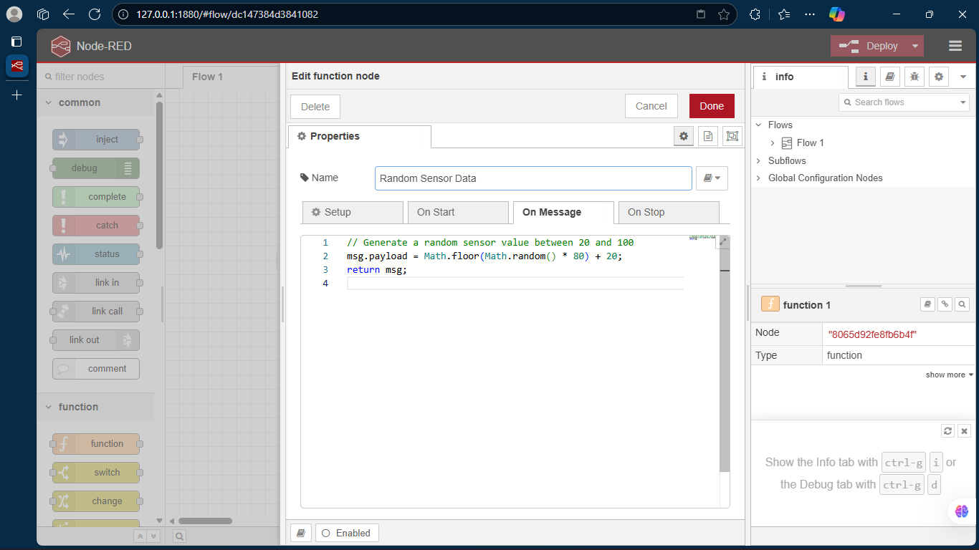This screenshot has width=979, height=550.
Task: Select the function node in the palette
Action: [96, 443]
